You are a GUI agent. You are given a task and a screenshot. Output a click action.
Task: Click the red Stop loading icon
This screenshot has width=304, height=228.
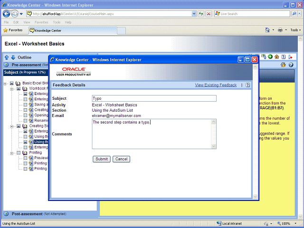pyautogui.click(x=209, y=14)
